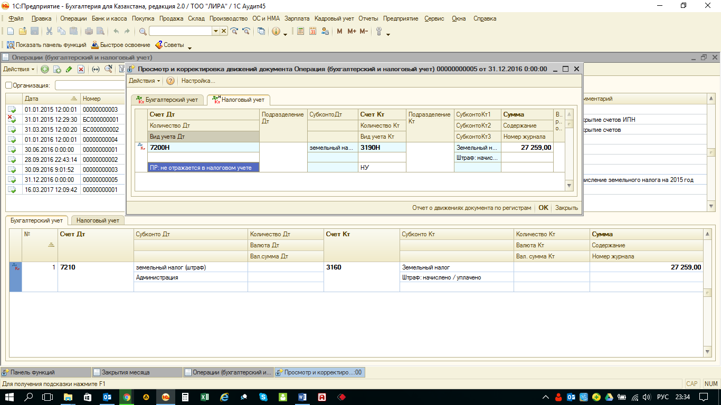
Task: Click the Windows list icon in toolbar
Action: [x=261, y=31]
